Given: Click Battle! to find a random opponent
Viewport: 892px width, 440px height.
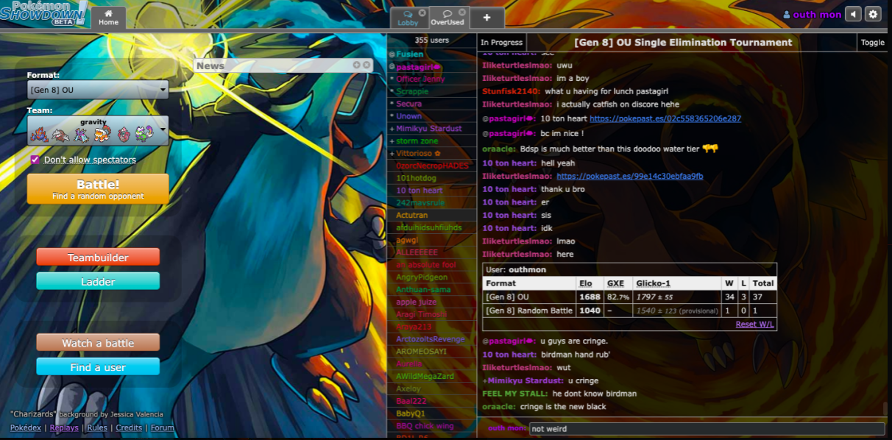Looking at the screenshot, I should click(x=98, y=189).
